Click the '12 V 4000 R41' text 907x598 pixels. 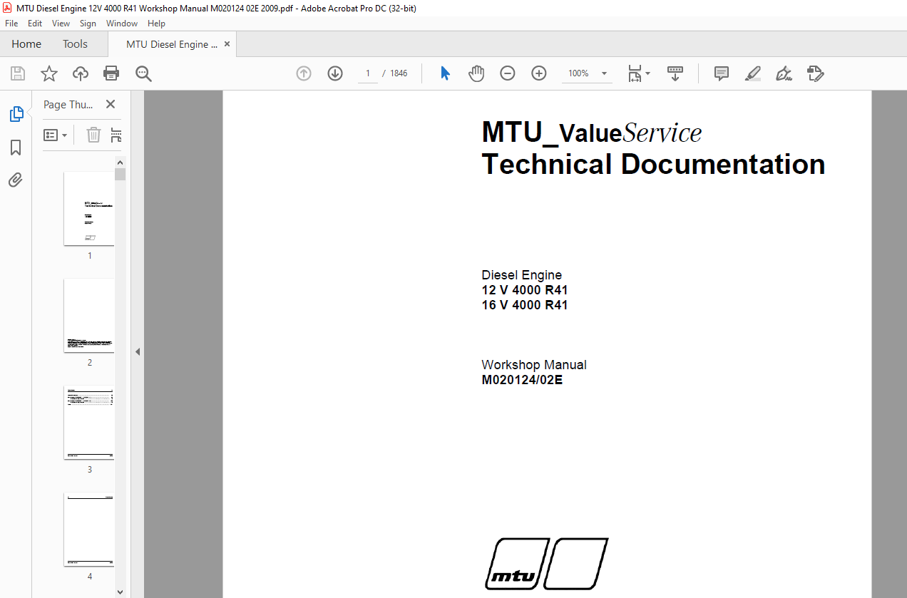click(x=525, y=290)
